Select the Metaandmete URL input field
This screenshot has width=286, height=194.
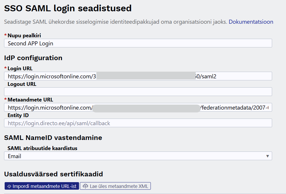click(138, 108)
